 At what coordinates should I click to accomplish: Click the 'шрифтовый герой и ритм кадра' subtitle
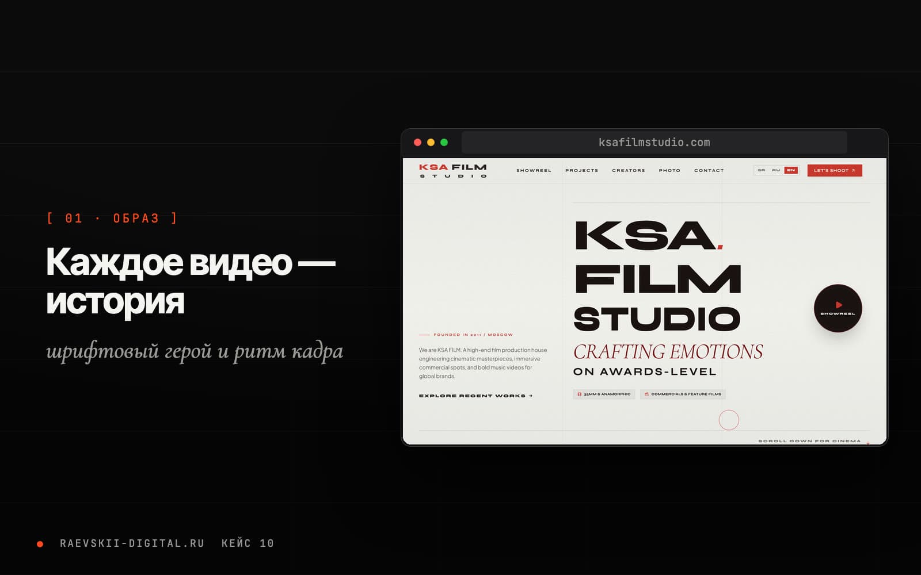tap(195, 351)
